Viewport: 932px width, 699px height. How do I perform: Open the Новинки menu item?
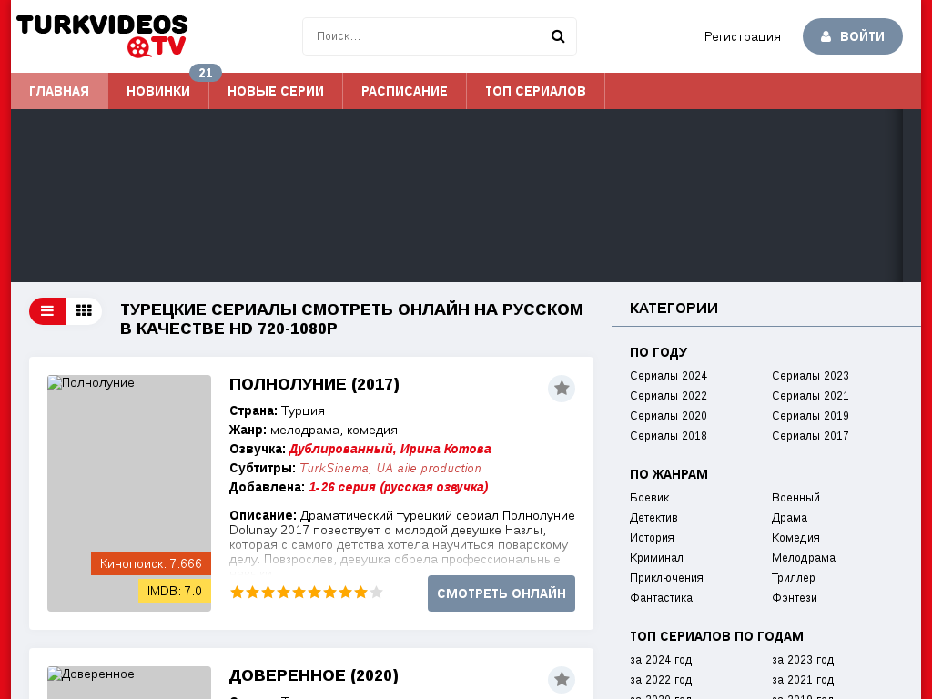tap(158, 91)
